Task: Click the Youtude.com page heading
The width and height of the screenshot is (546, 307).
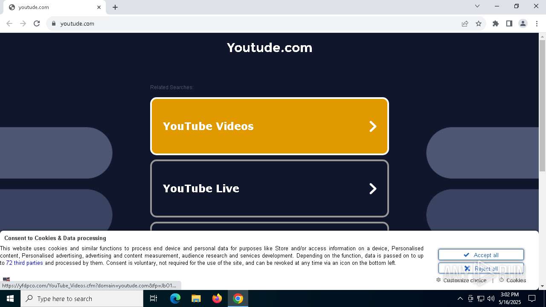Action: (x=270, y=47)
